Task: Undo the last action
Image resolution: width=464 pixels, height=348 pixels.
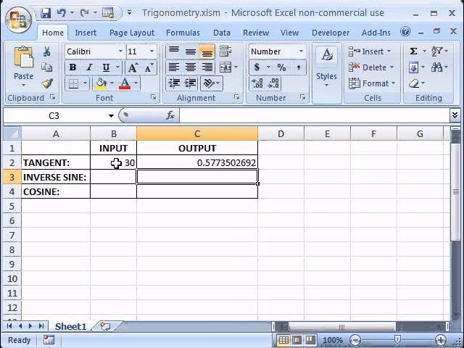Action: click(x=61, y=13)
